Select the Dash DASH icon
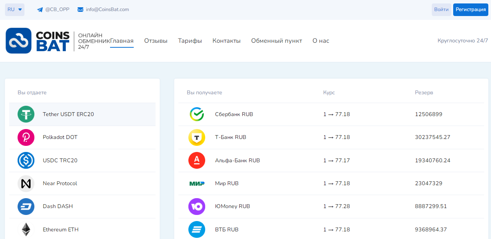Viewport: 491px width, 239px height. click(x=26, y=206)
